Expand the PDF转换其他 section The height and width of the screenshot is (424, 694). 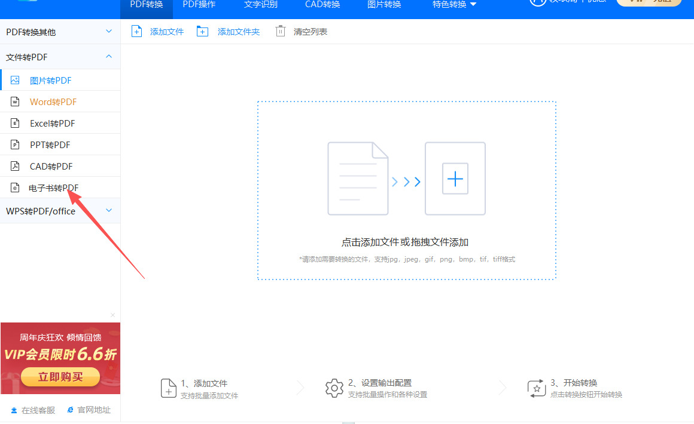tap(60, 32)
